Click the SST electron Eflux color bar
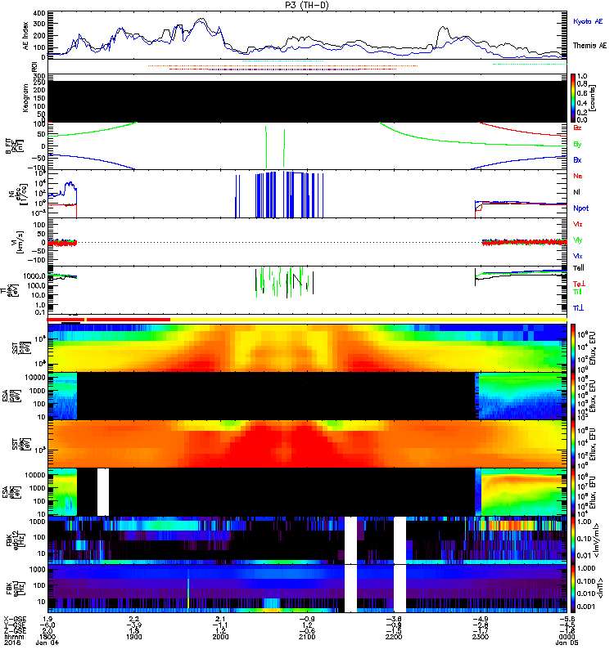The width and height of the screenshot is (614, 654). point(573,444)
